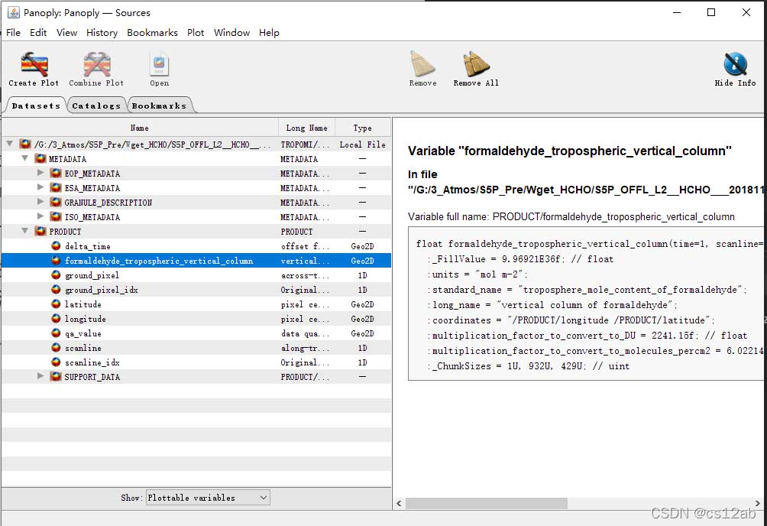Click the Create Plot toolbar icon
The width and height of the screenshot is (767, 526).
[x=34, y=64]
